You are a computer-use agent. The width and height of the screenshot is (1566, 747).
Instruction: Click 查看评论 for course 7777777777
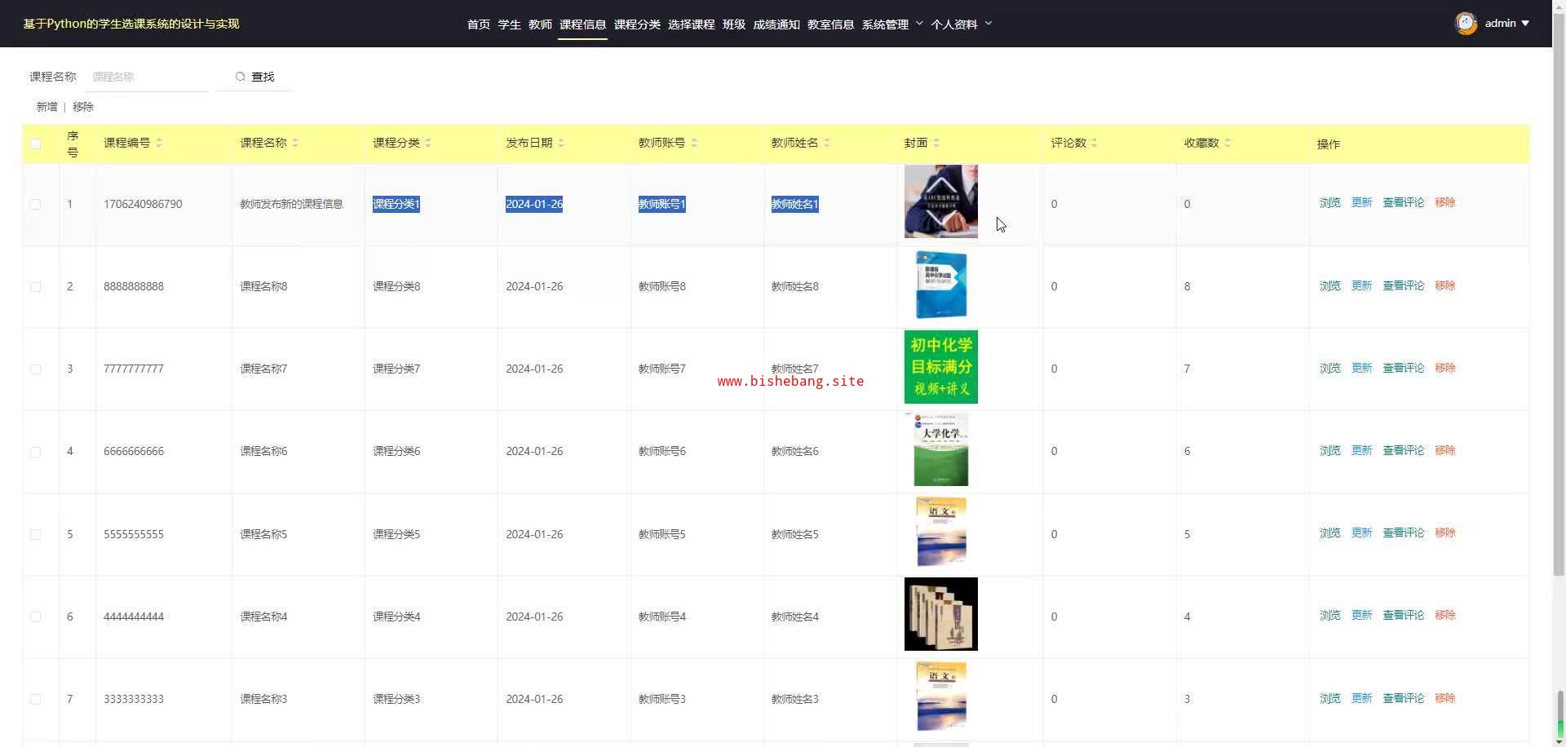pos(1404,368)
